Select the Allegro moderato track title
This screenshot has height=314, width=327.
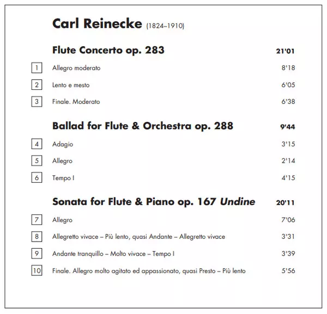tap(76, 69)
